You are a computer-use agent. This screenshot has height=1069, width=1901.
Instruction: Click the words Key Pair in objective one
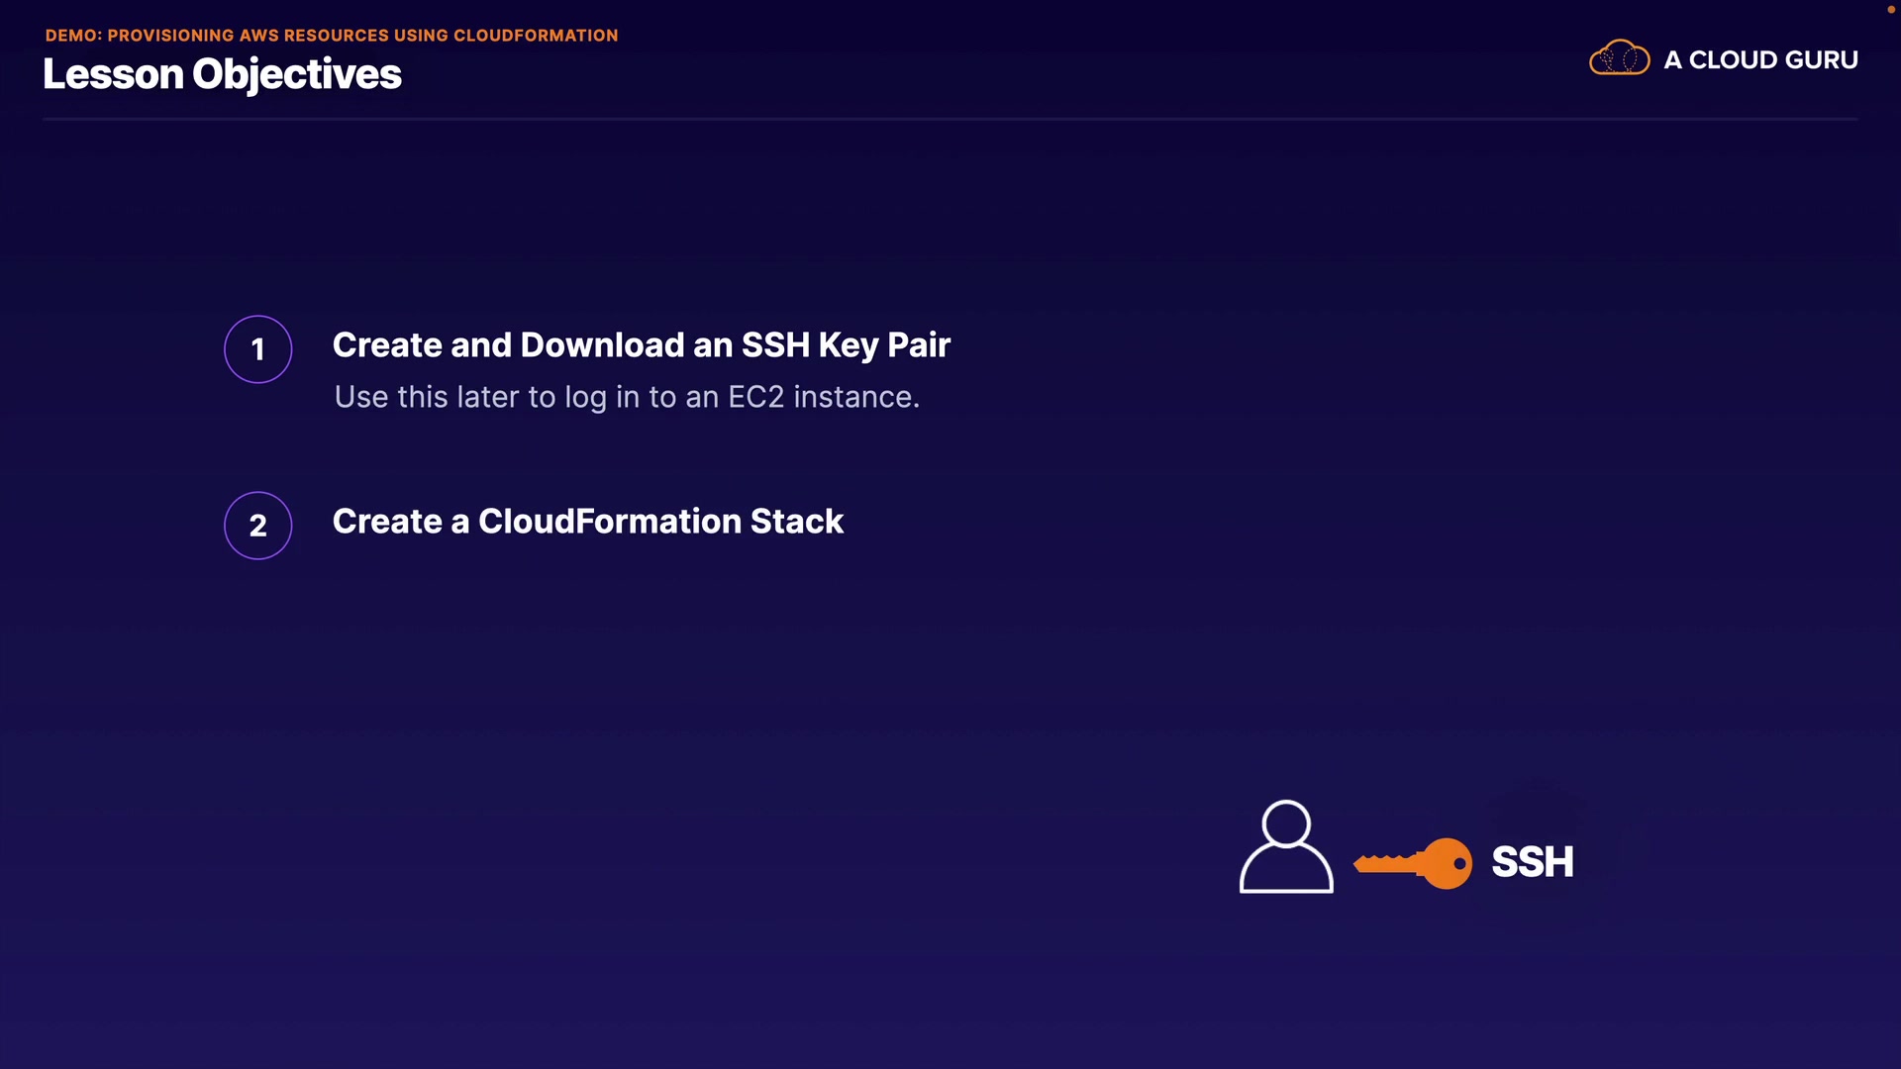pyautogui.click(x=883, y=345)
